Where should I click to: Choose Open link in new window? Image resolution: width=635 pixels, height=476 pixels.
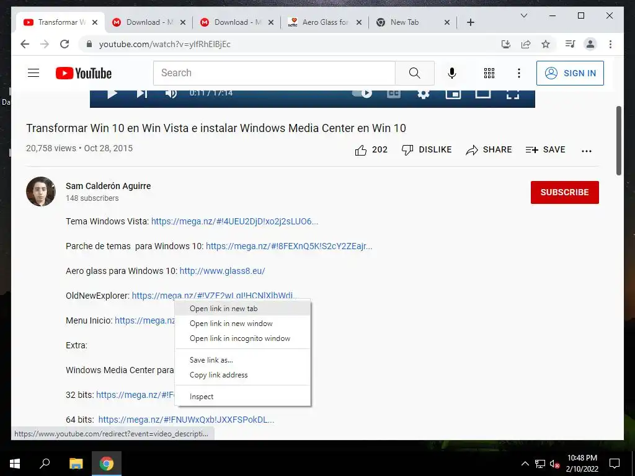242,324
